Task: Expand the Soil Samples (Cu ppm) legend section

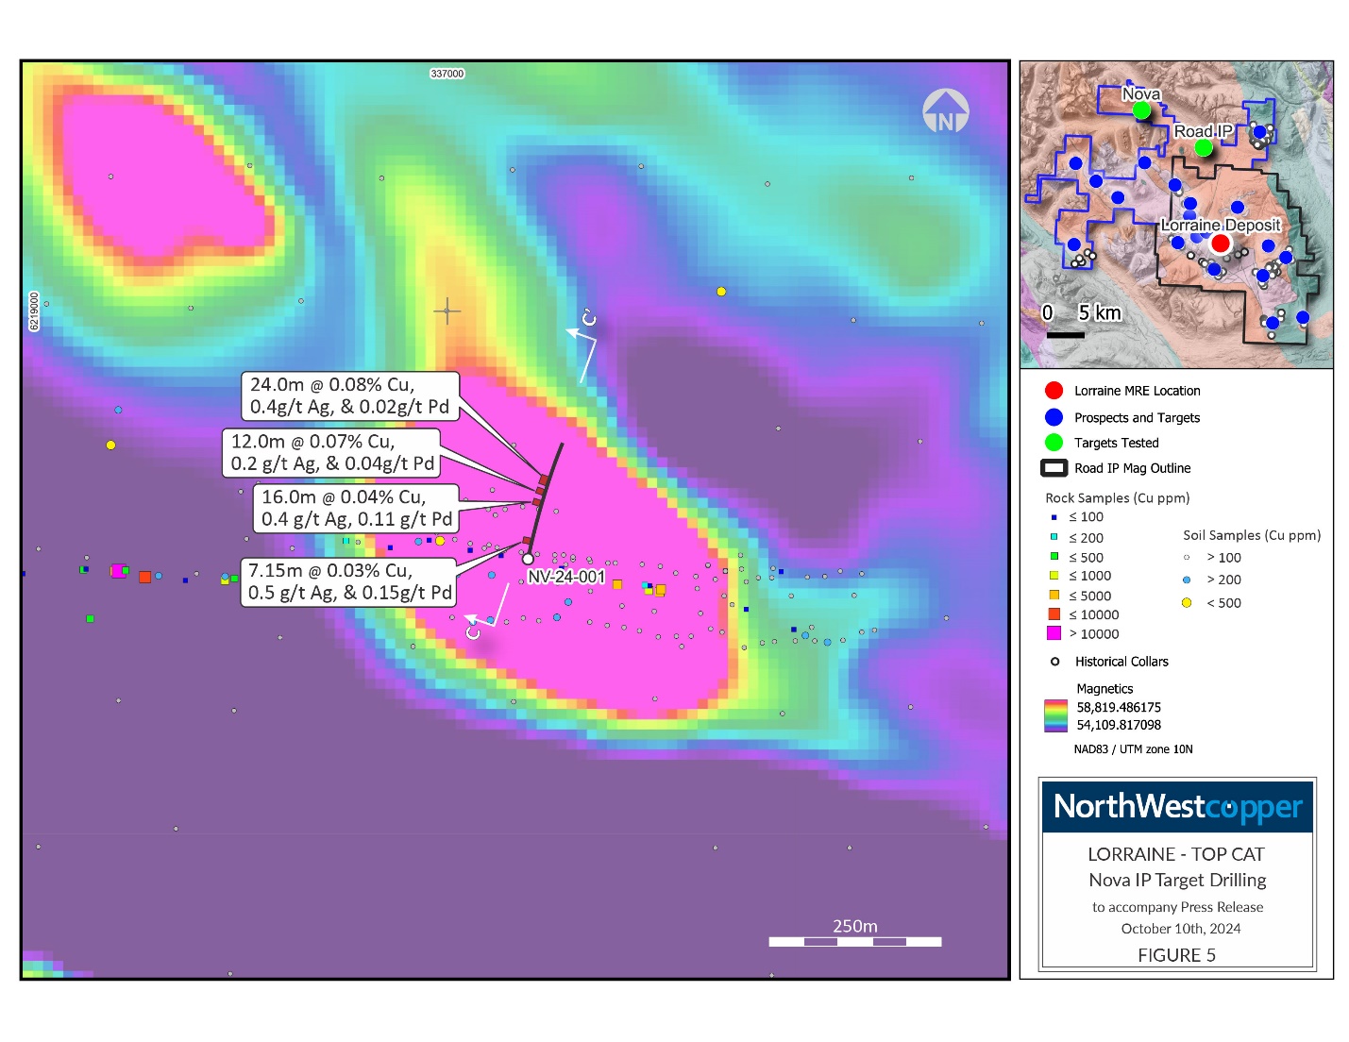Action: click(1251, 535)
